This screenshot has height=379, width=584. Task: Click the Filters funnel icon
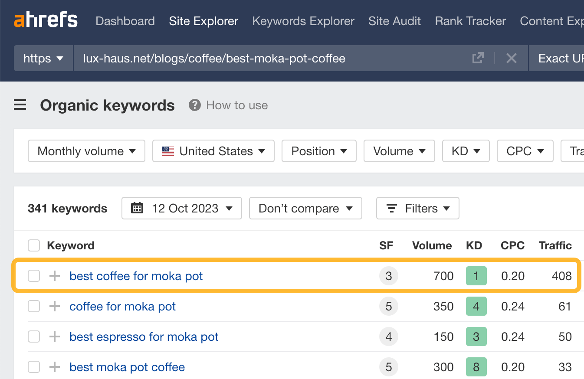coord(392,208)
